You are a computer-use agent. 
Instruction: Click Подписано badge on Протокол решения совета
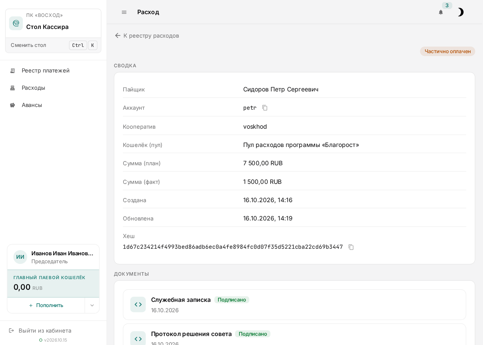pyautogui.click(x=253, y=334)
